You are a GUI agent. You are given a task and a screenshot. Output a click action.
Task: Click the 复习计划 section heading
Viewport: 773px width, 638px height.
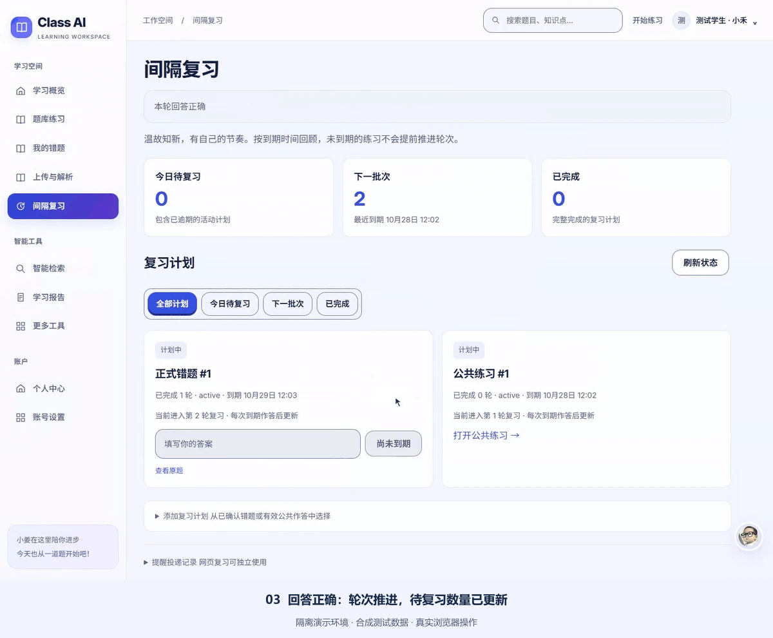click(x=169, y=263)
